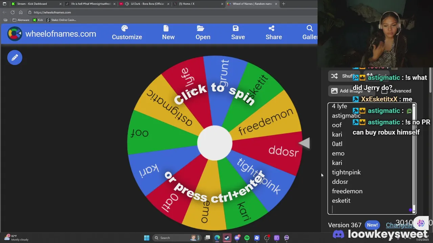Click the wheelofnames.com logo icon
This screenshot has height=243, width=433.
coord(15,34)
